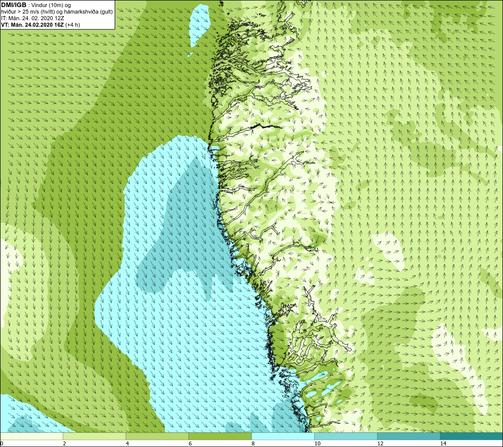
Task: Click the 10–12 m/s cyan legend swatch
Action: coord(346,436)
